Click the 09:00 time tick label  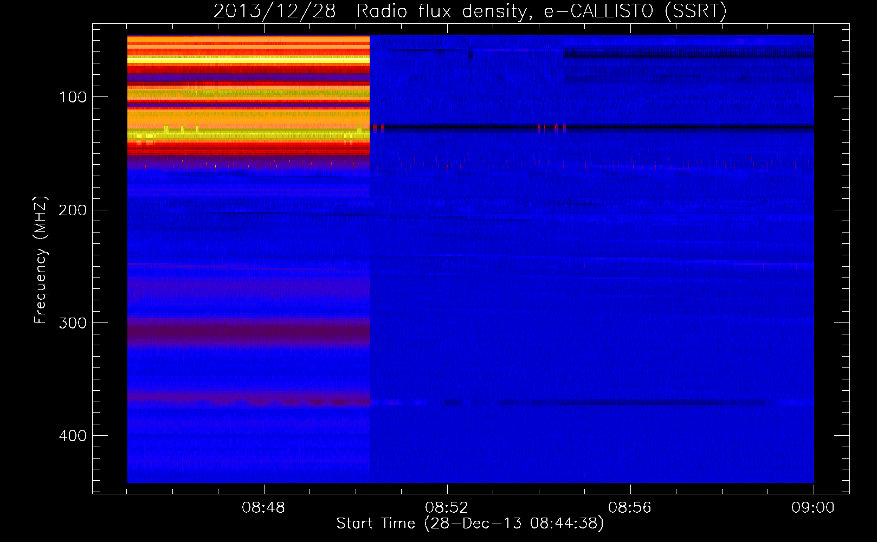coord(813,508)
